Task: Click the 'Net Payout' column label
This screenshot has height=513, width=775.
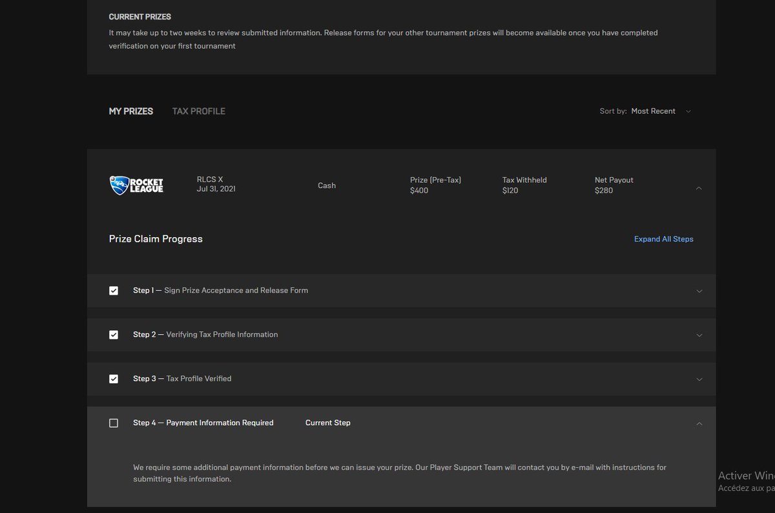Action: [614, 180]
